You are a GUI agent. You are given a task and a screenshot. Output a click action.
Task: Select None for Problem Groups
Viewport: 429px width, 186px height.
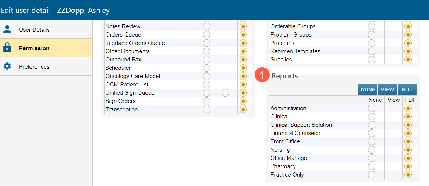[372, 35]
